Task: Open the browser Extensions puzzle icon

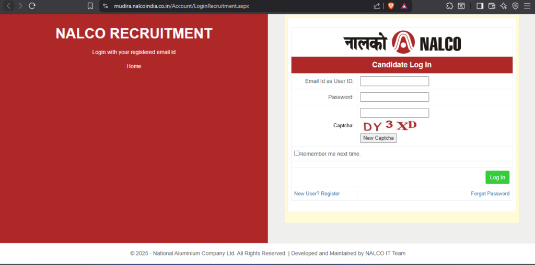Action: click(449, 6)
